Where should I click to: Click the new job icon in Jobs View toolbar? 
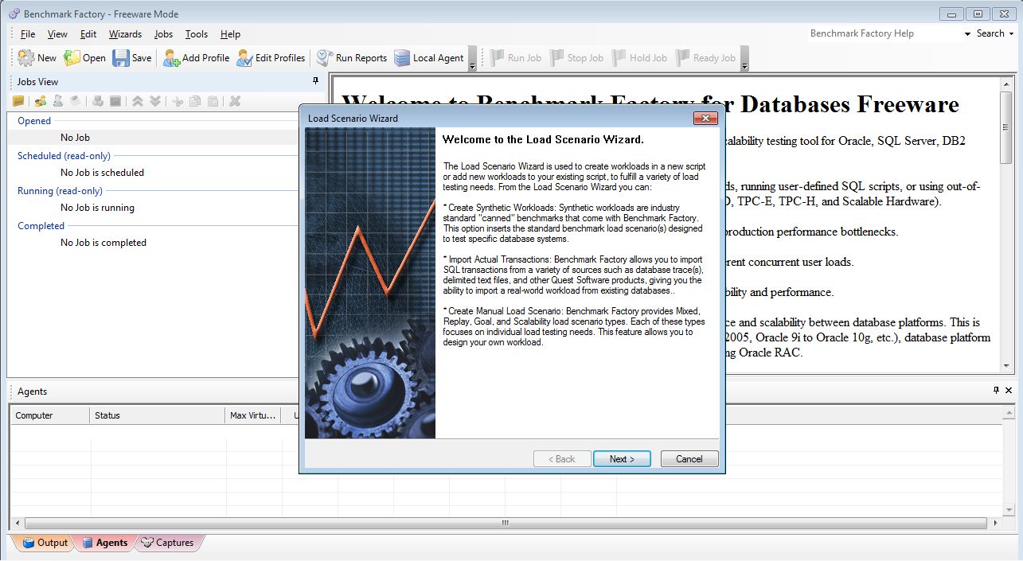(18, 100)
